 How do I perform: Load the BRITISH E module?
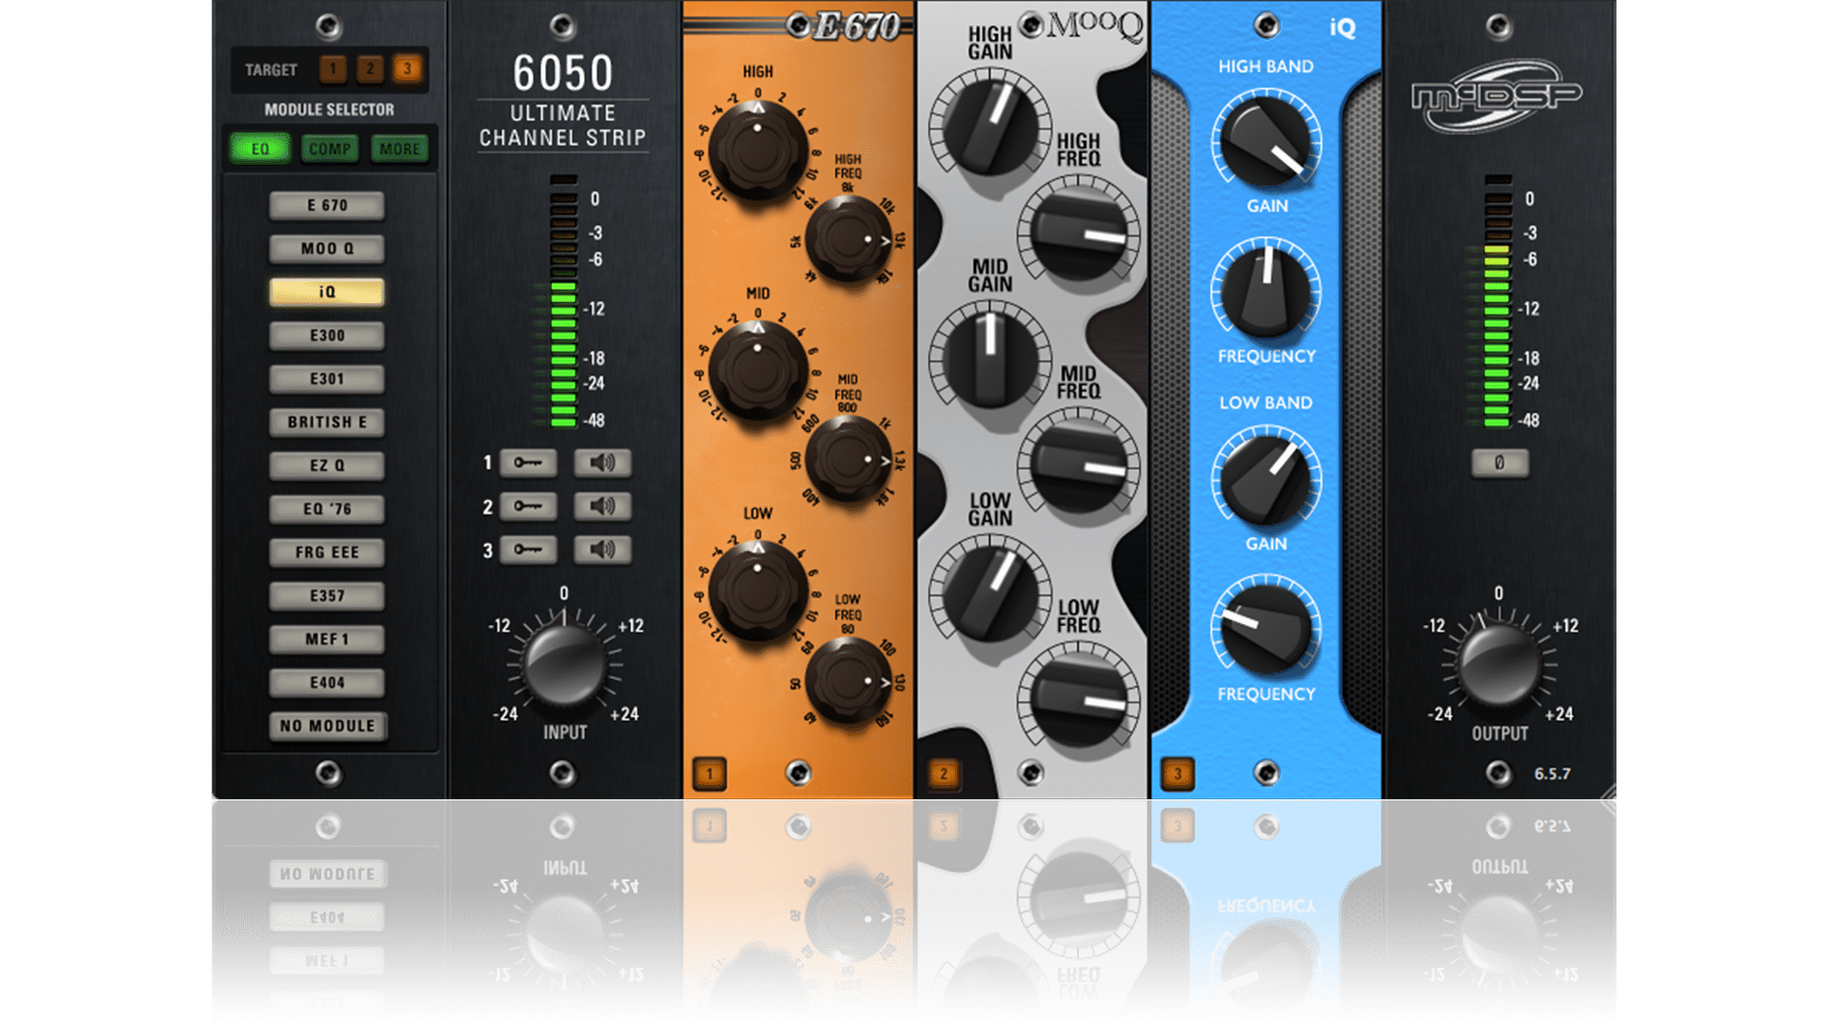pos(328,422)
